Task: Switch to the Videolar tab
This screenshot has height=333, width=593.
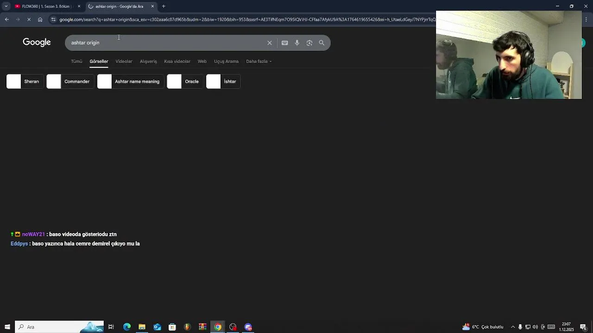Action: pyautogui.click(x=124, y=62)
